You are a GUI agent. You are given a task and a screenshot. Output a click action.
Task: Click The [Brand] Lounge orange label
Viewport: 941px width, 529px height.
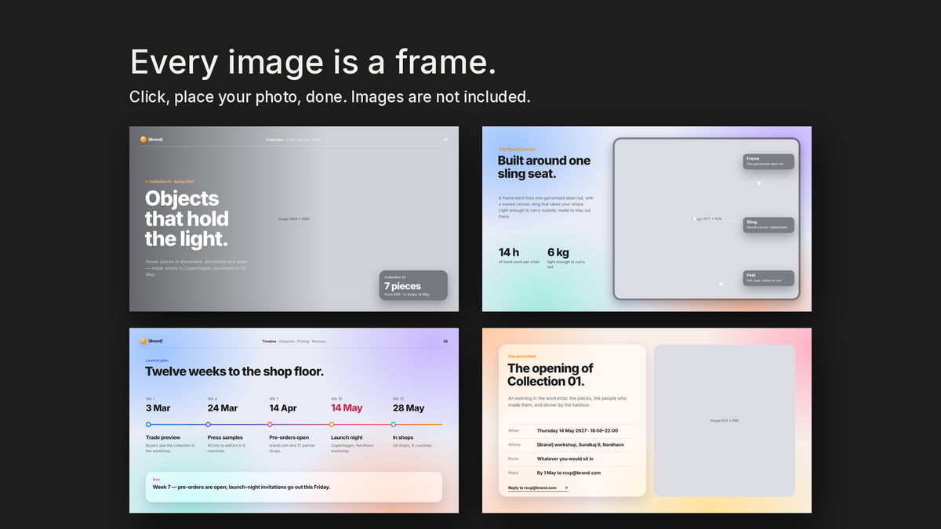(517, 148)
